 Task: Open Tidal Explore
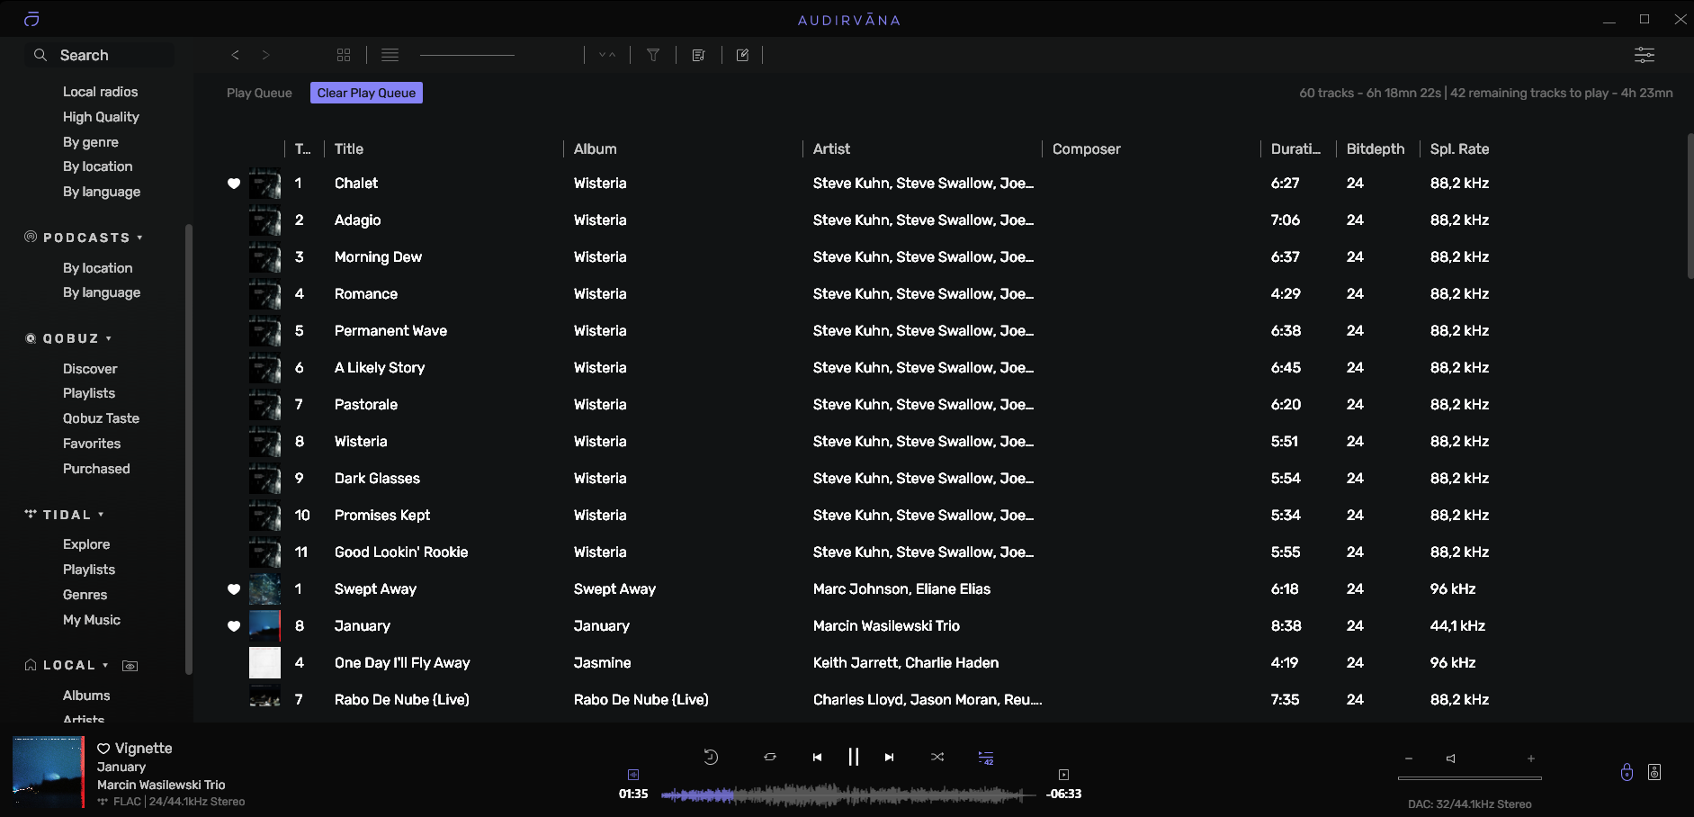point(86,544)
